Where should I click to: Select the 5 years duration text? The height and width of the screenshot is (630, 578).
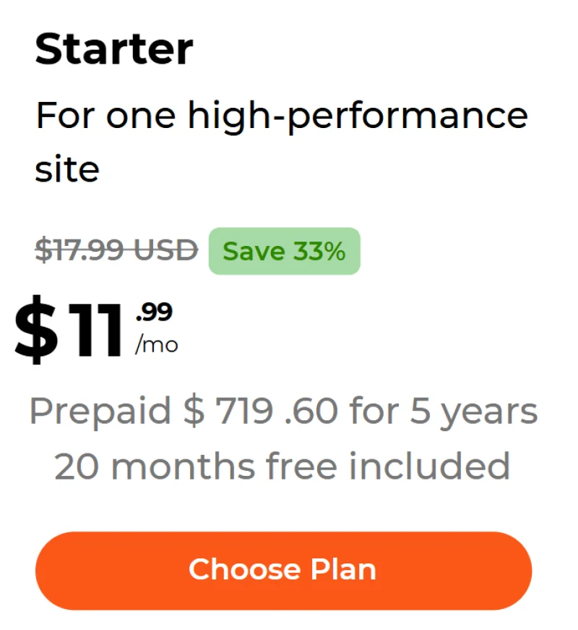(473, 411)
